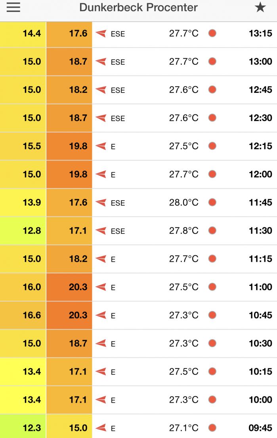Select the Dunkerbeck Procenter title
This screenshot has height=438, width=277.
[138, 8]
